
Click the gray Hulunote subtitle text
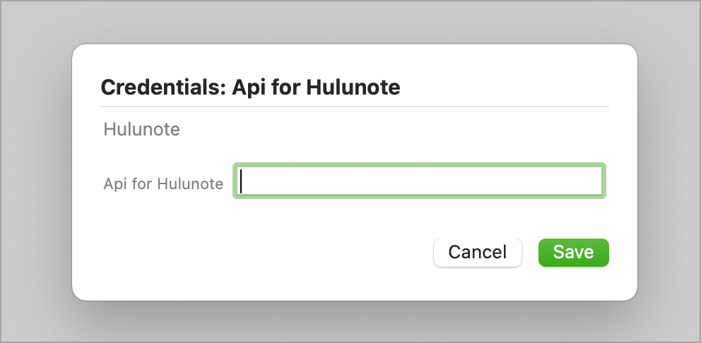(x=141, y=130)
